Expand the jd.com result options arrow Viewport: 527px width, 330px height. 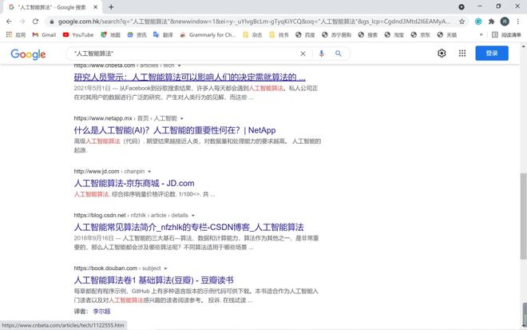click(x=149, y=172)
